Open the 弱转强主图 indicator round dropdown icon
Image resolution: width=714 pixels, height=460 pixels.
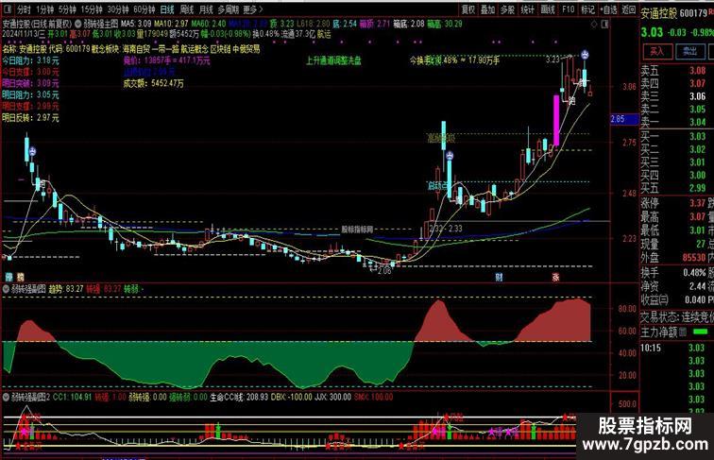pos(78,24)
